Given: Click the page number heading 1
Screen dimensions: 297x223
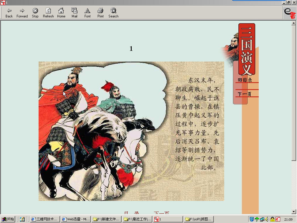Looking at the screenshot, I should [131, 49].
